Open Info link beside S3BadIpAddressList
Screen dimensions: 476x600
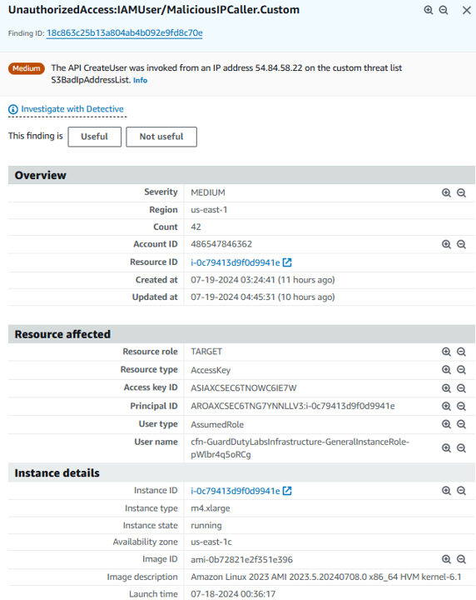140,80
